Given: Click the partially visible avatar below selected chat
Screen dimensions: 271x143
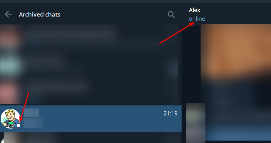Looking at the screenshot, I should click(10, 138).
